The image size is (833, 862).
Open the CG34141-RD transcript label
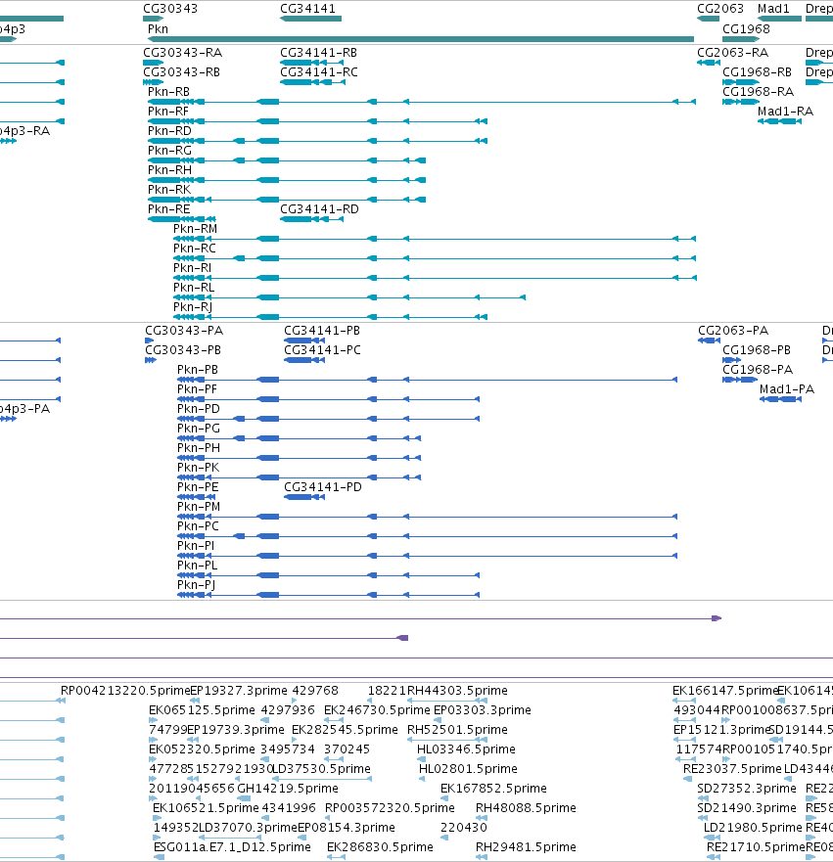point(319,209)
